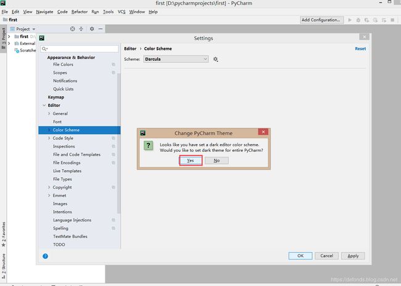This screenshot has height=286, width=401.
Task: Select TODO in settings tree
Action: coord(59,245)
